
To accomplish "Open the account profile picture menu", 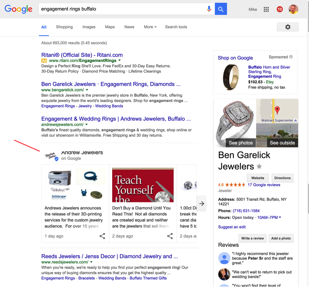I will 293,9.
